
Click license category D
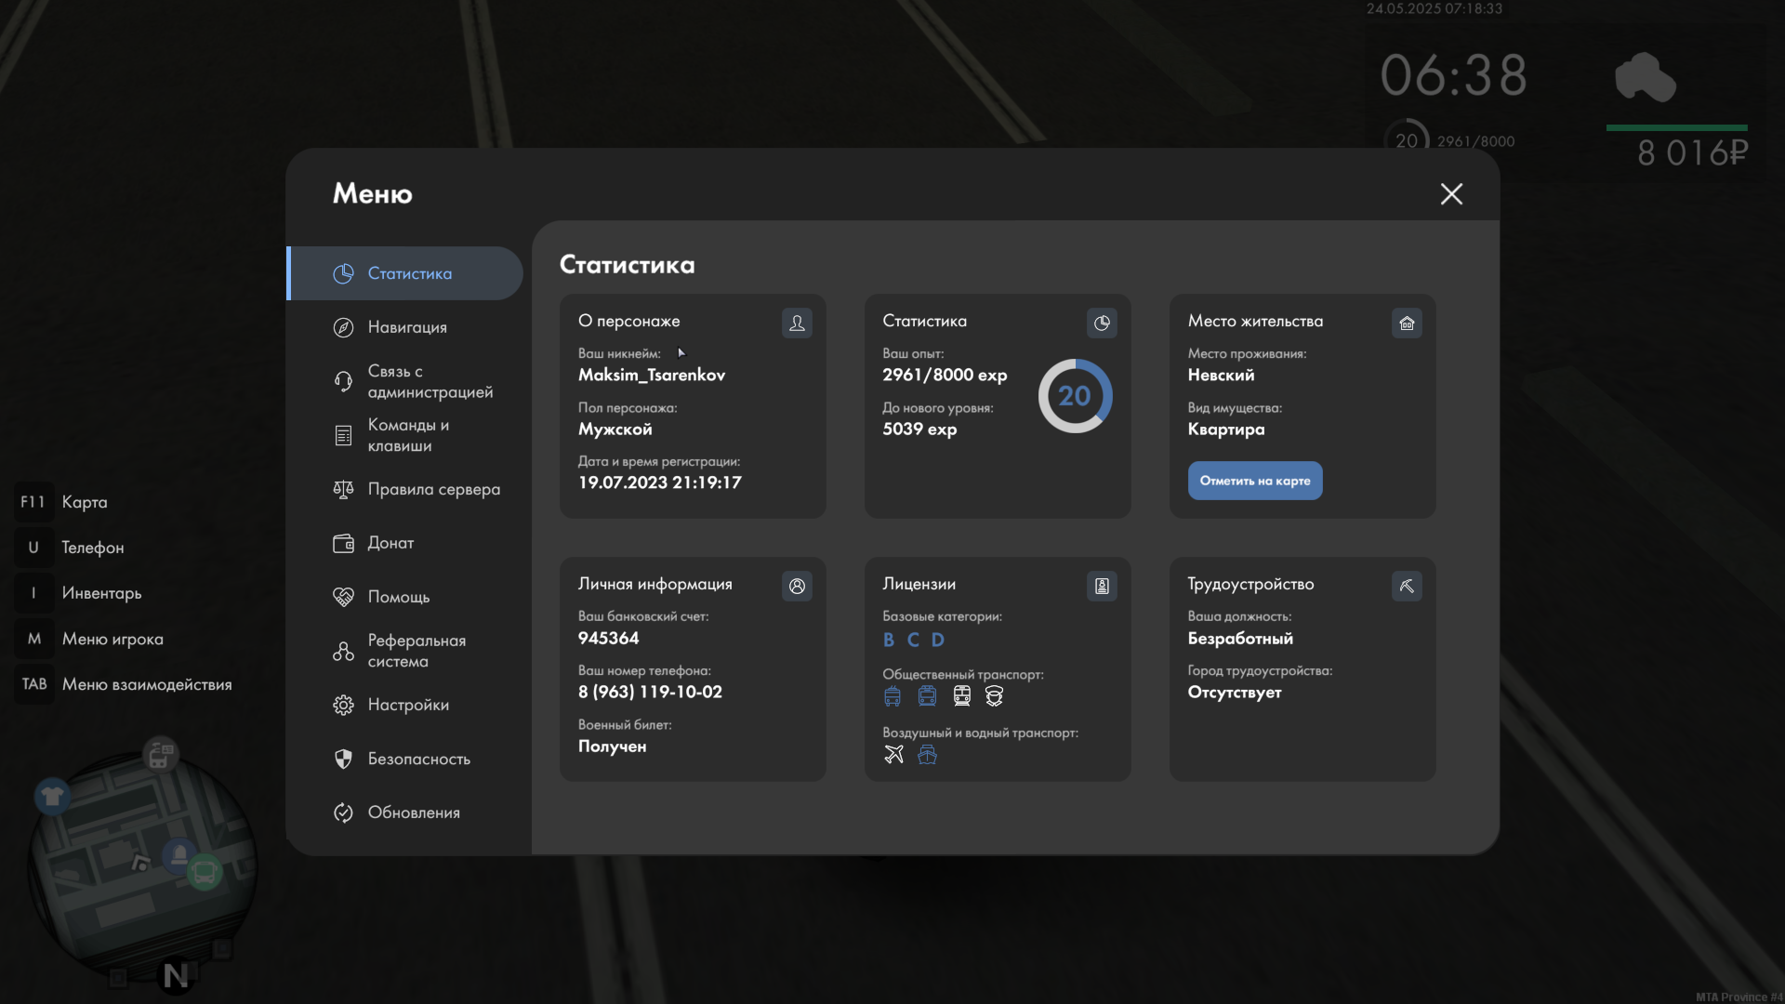click(x=938, y=640)
